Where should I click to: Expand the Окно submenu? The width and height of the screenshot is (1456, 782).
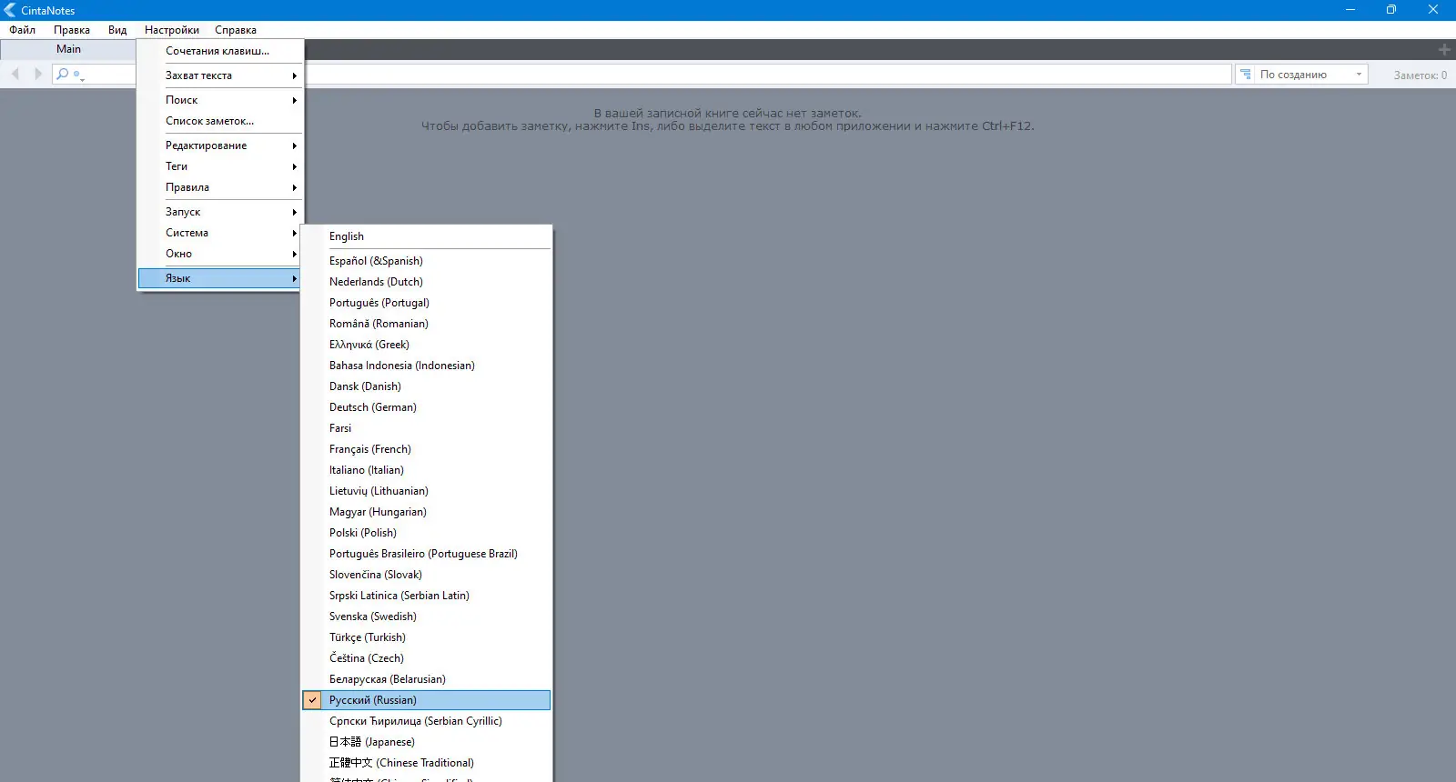click(220, 254)
